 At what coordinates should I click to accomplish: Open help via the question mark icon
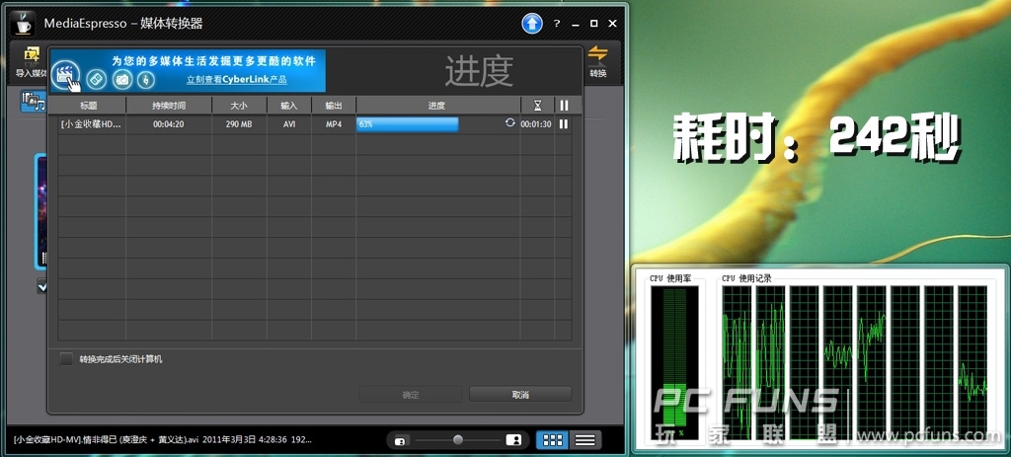pos(557,23)
